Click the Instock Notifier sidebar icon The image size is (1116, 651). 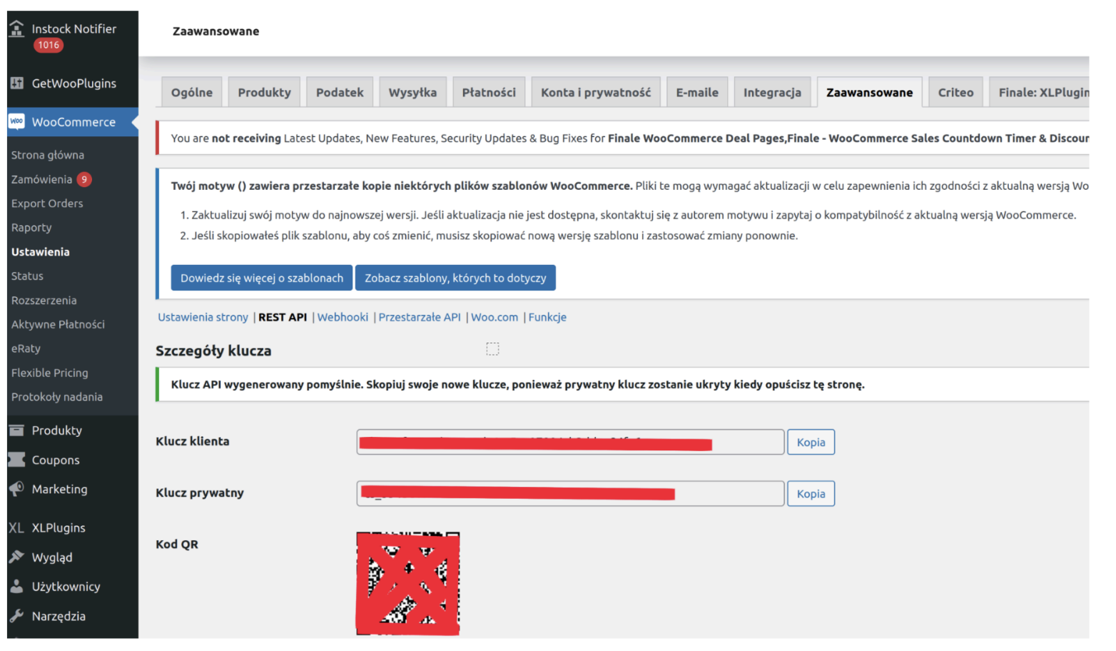pos(16,29)
